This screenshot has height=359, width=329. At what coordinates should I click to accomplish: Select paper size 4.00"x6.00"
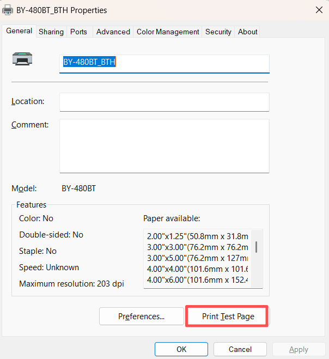pyautogui.click(x=198, y=280)
